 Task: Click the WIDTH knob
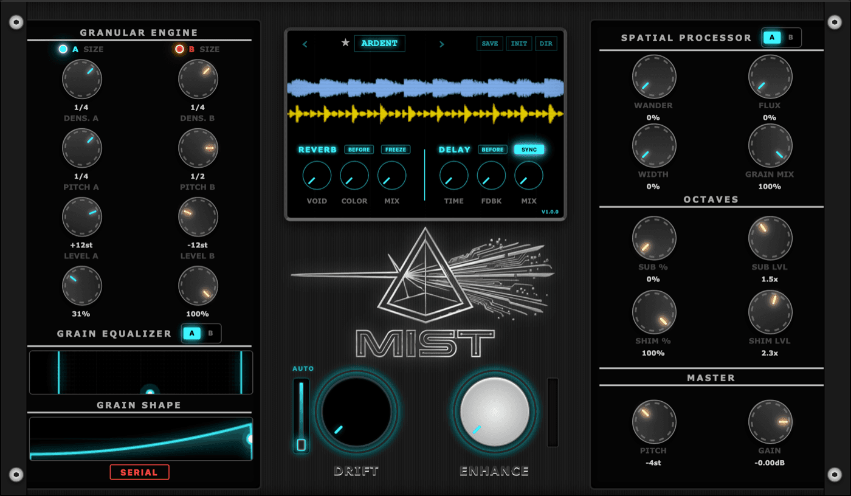tap(654, 146)
